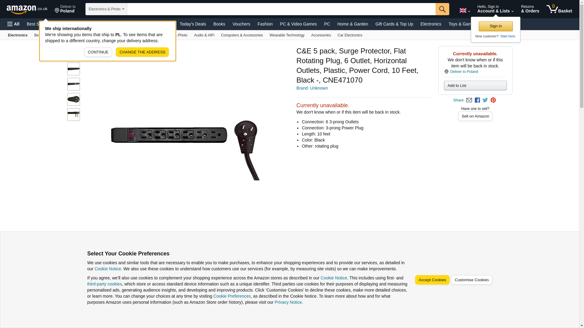Screen dimensions: 584x328
Task: Expand the Add to List dropdown
Action: click(x=475, y=86)
